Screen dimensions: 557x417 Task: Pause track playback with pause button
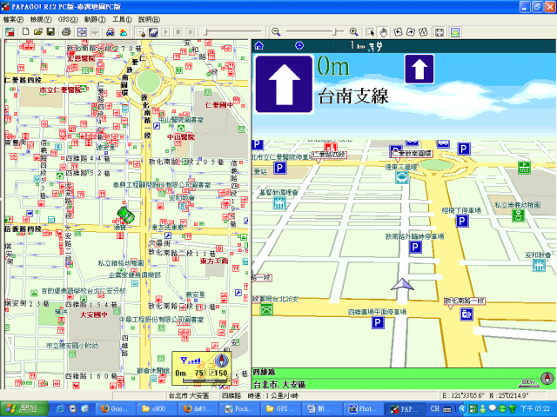pyautogui.click(x=191, y=32)
